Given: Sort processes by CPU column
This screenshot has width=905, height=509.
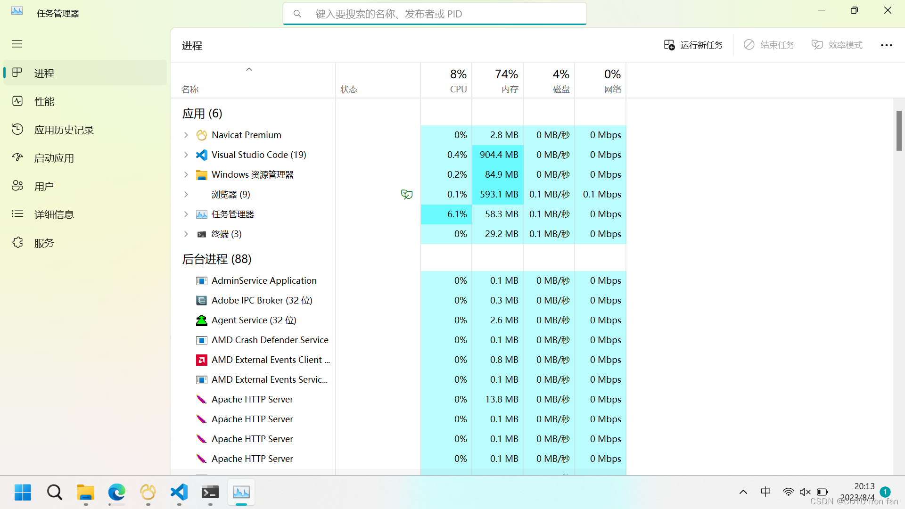Looking at the screenshot, I should point(446,81).
